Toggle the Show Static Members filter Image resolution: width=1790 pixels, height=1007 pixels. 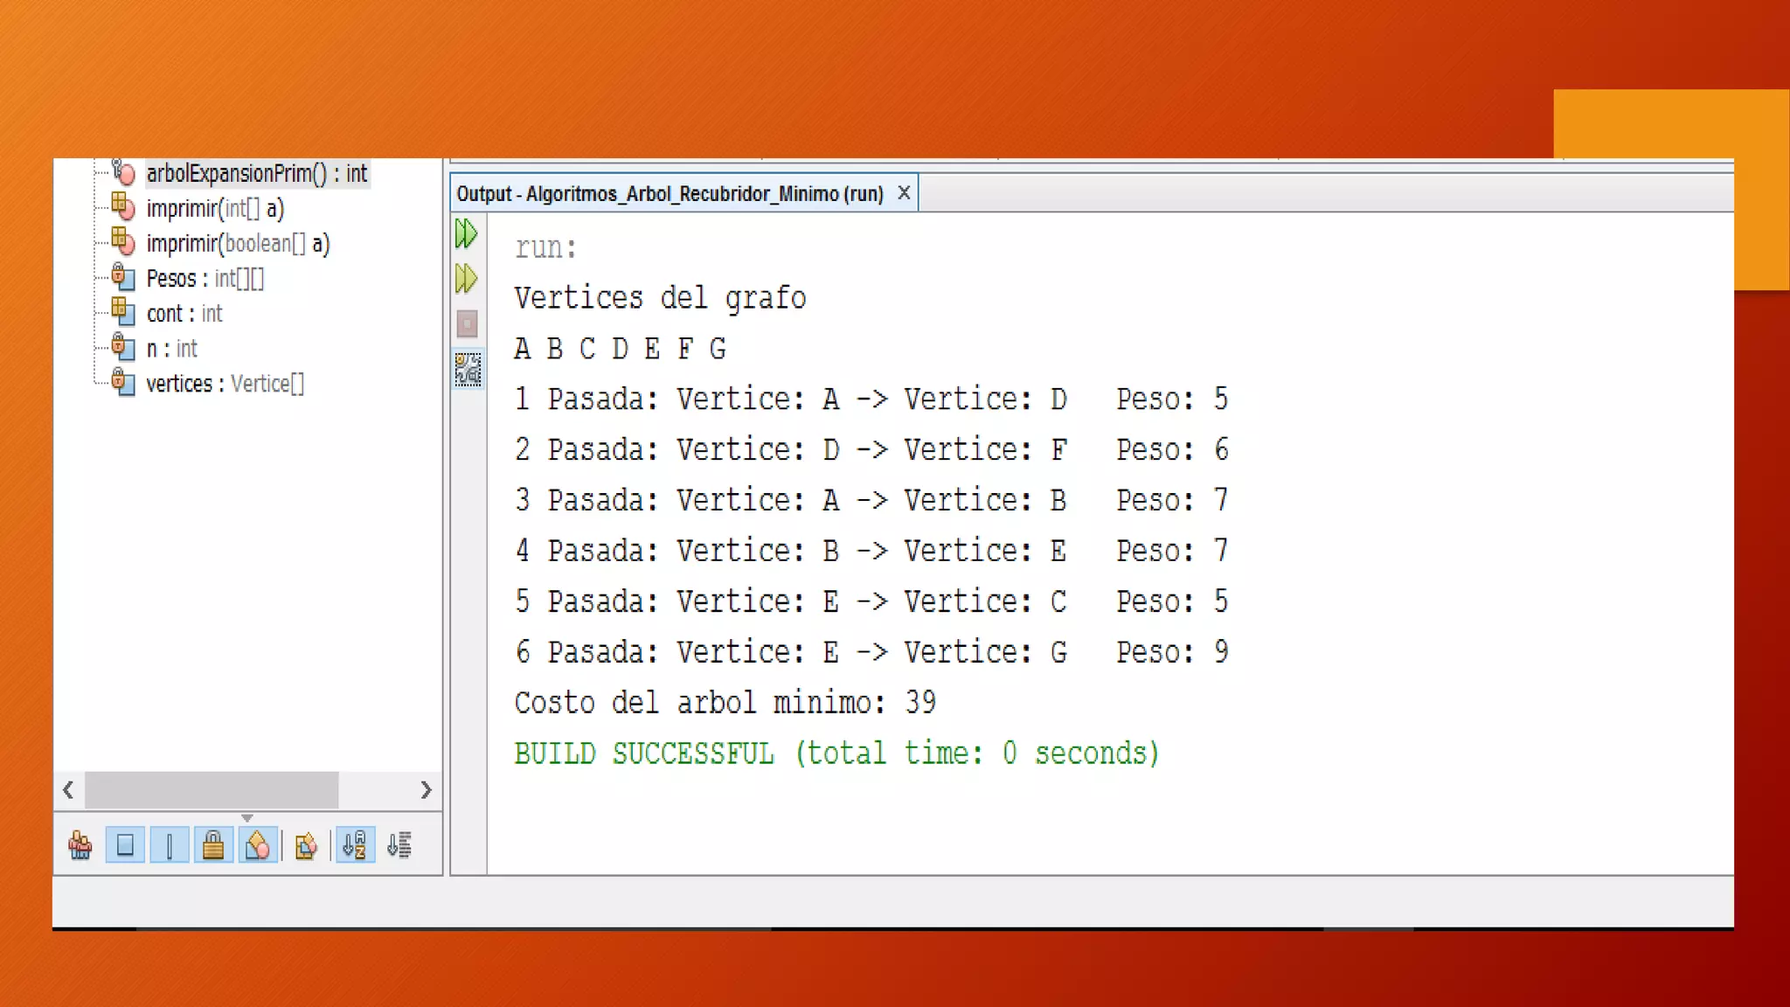169,845
